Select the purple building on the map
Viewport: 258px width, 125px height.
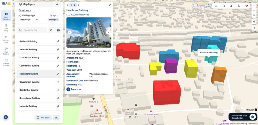[171, 66]
